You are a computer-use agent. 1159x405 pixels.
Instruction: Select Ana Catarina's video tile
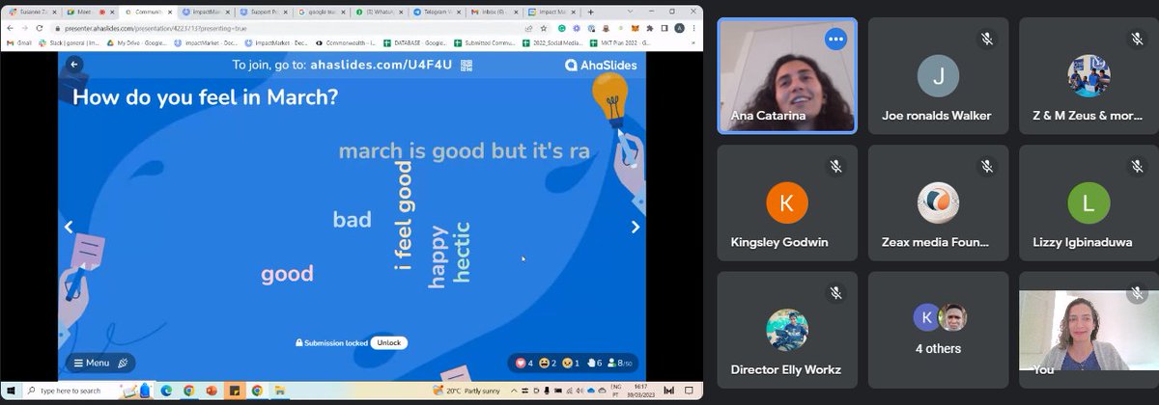(787, 75)
